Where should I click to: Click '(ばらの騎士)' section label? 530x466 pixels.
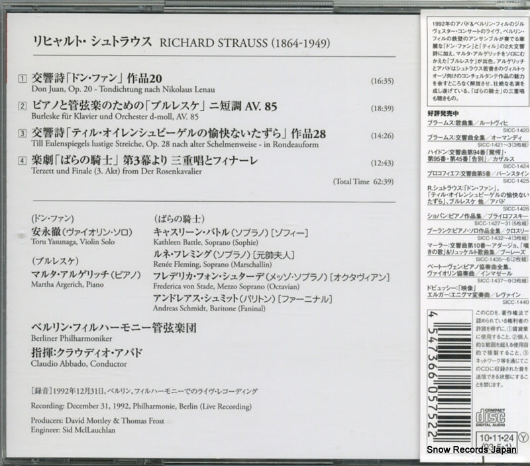[179, 220]
